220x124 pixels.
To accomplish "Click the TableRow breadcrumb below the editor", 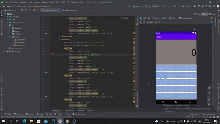I will (80, 111).
